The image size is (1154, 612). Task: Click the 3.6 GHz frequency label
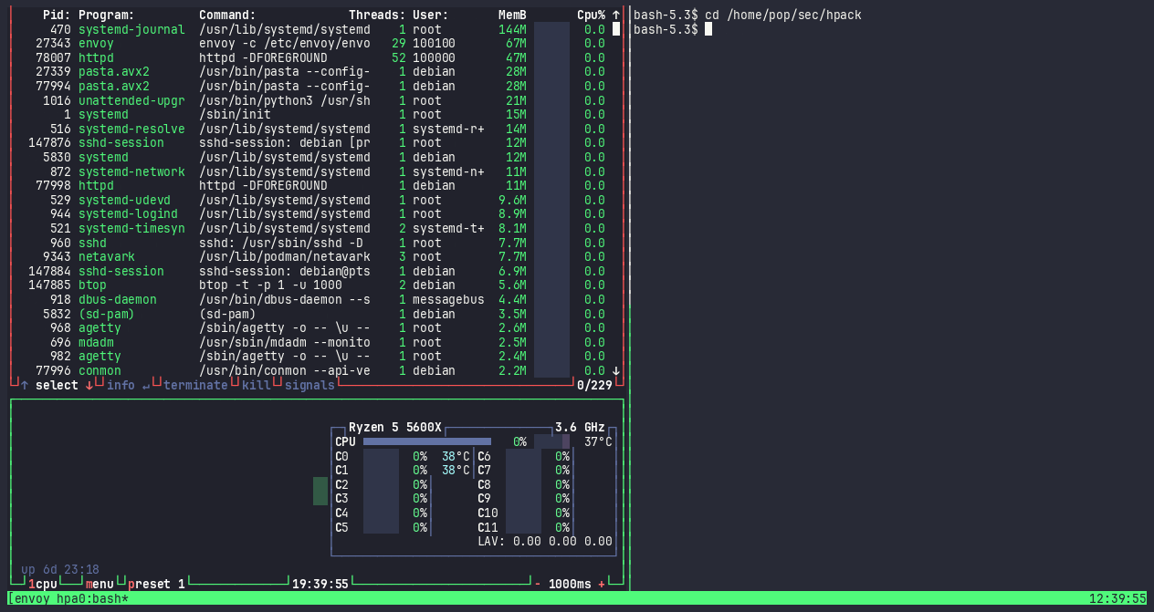coord(580,428)
